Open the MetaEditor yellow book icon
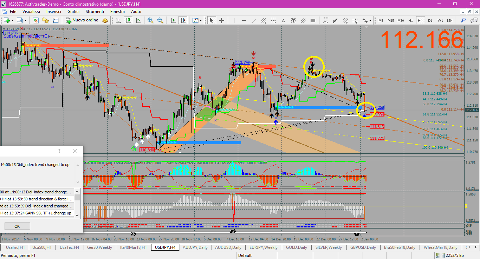 click(x=105, y=20)
